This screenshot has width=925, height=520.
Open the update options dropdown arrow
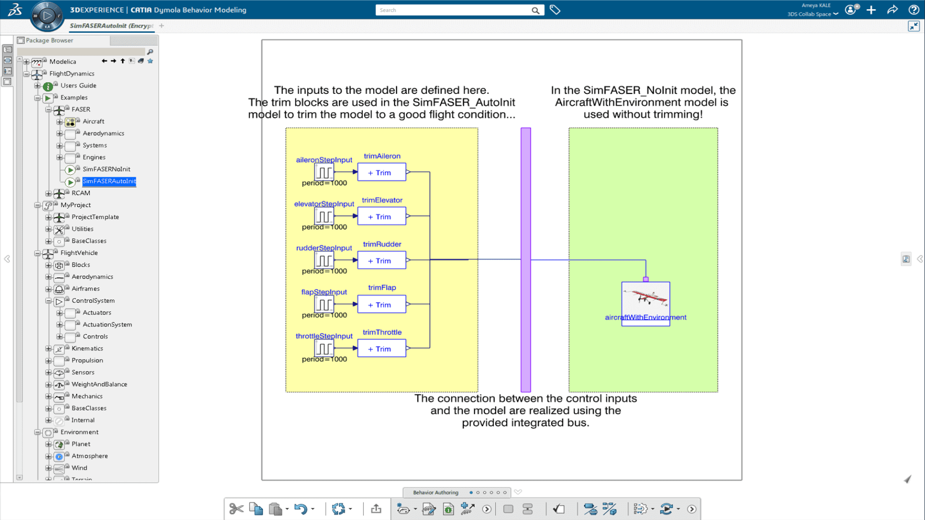(350, 509)
